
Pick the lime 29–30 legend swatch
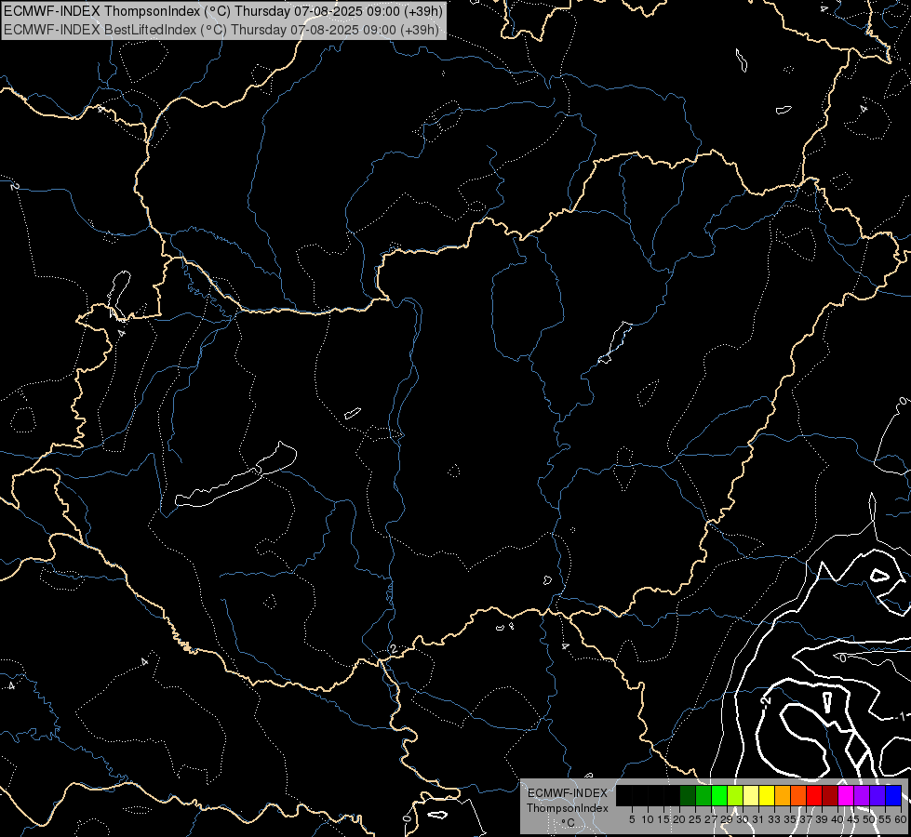tap(735, 795)
